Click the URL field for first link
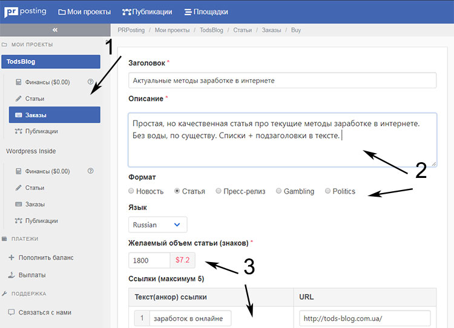This screenshot has width=454, height=328. click(x=364, y=318)
